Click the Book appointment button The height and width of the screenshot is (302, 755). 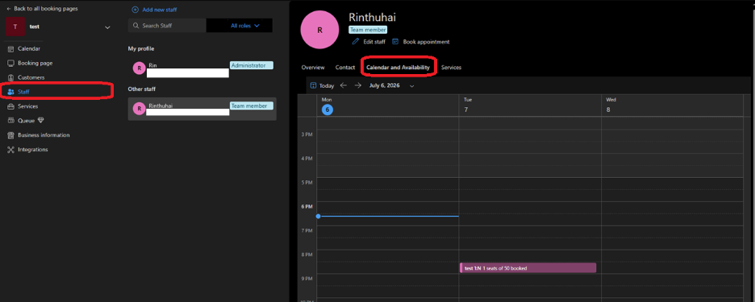[x=421, y=42]
